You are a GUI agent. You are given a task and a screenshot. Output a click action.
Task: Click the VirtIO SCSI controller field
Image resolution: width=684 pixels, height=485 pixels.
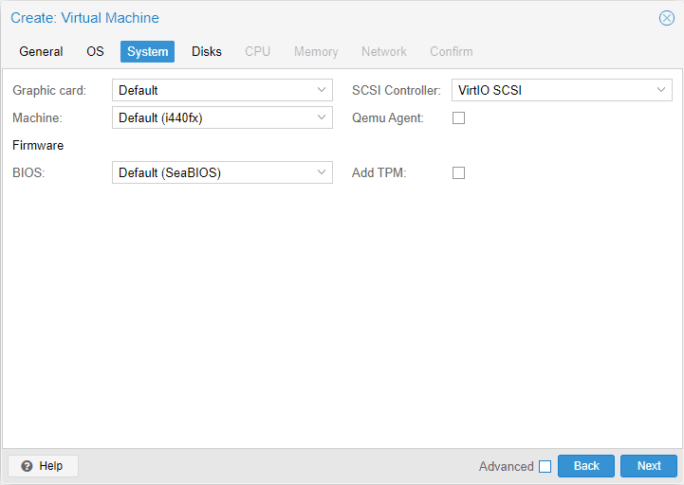550,91
